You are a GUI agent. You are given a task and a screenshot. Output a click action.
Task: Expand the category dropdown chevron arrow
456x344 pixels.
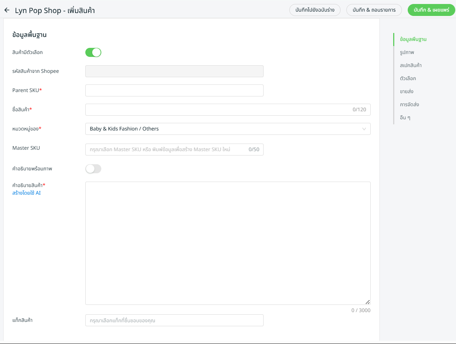coord(364,129)
